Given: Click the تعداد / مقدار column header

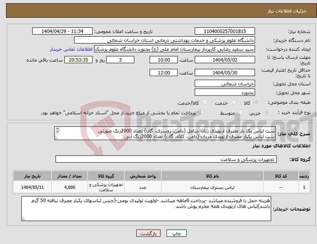Looking at the screenshot, I should coord(70,176).
